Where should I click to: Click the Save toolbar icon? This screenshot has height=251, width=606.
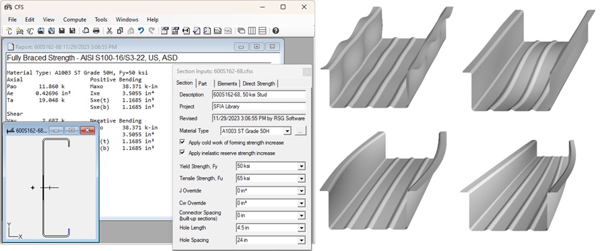pos(62,31)
